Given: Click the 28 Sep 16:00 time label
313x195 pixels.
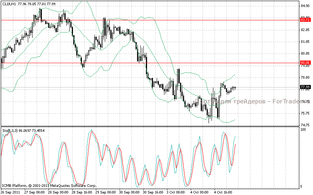Looking at the screenshot, I should [x=81, y=192].
